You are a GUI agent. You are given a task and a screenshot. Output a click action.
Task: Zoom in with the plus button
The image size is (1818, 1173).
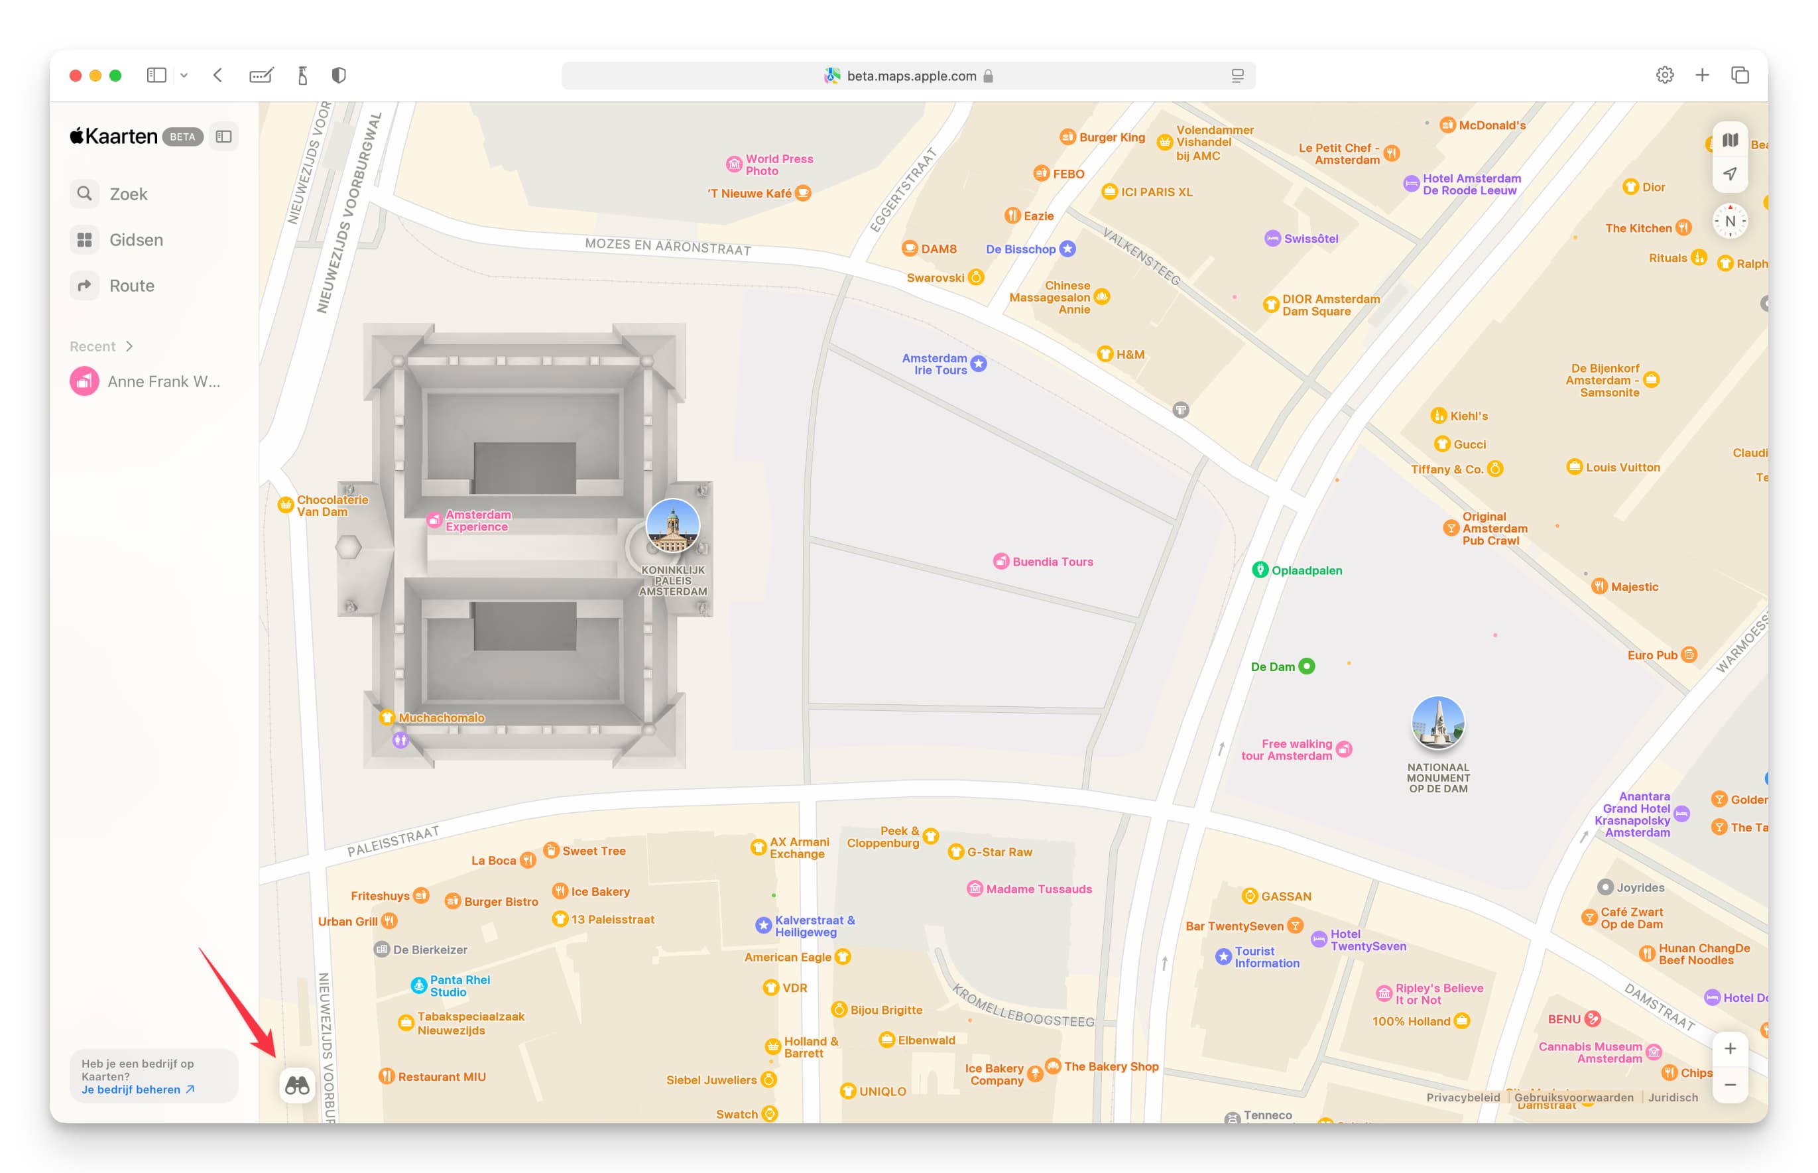[1730, 1048]
